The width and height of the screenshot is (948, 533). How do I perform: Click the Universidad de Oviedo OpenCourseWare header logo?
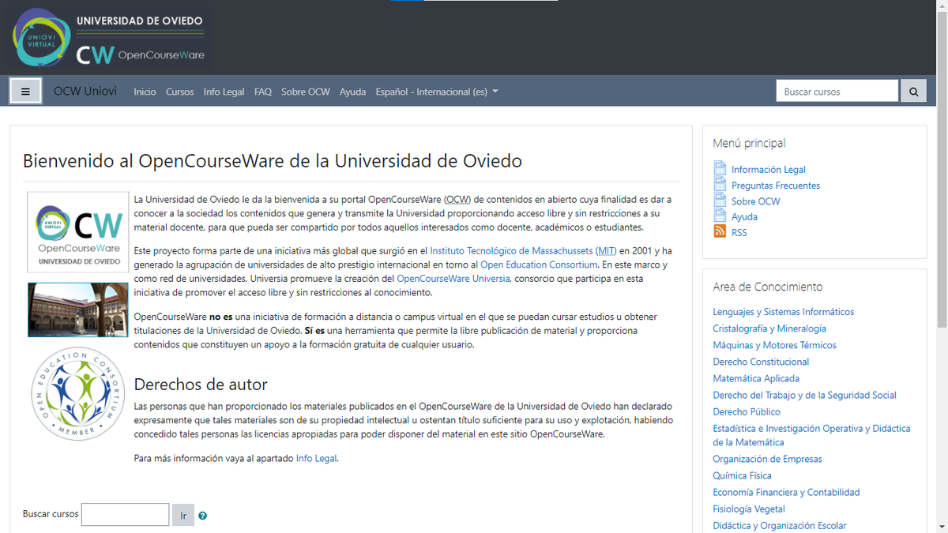tap(108, 37)
